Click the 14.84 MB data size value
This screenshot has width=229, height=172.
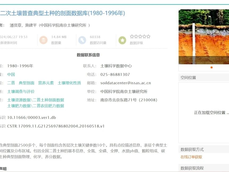59,37
